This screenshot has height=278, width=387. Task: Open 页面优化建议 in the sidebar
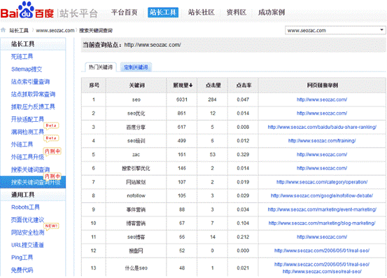(x=27, y=220)
